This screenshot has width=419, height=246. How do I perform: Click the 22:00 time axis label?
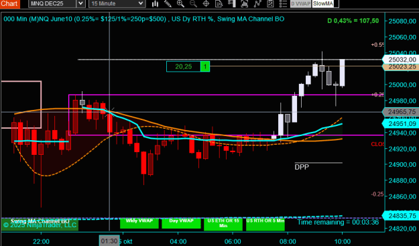(x=41, y=241)
